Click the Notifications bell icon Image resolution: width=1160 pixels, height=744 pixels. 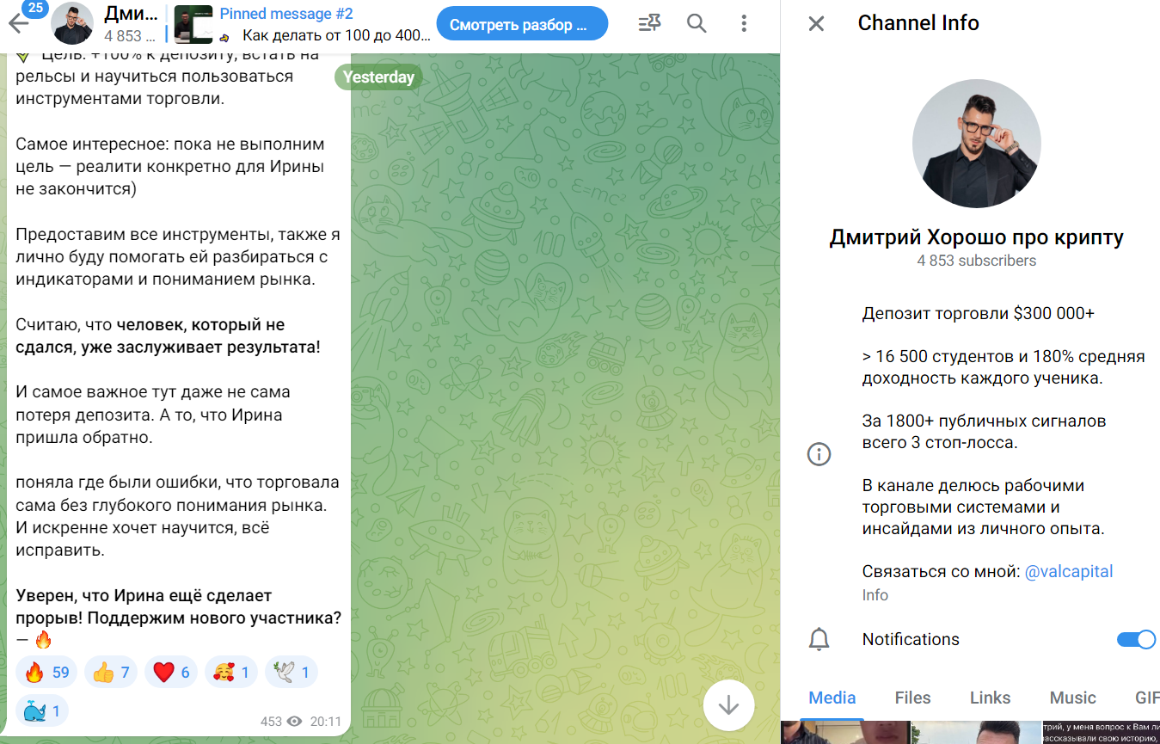click(x=819, y=639)
